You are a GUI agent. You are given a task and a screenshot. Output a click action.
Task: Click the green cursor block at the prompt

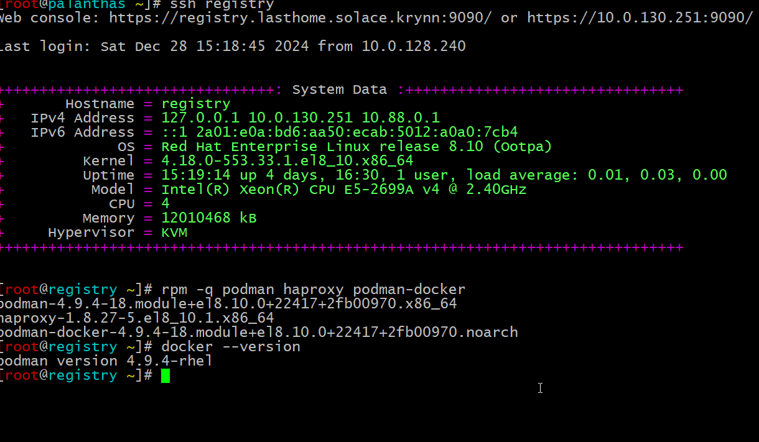point(165,375)
